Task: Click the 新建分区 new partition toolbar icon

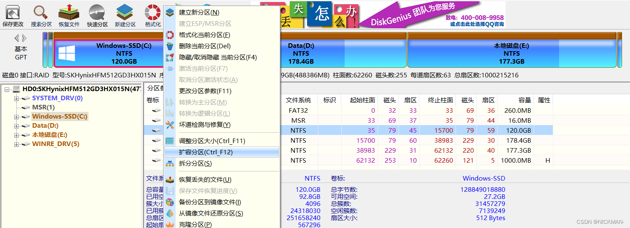Action: coord(125,15)
